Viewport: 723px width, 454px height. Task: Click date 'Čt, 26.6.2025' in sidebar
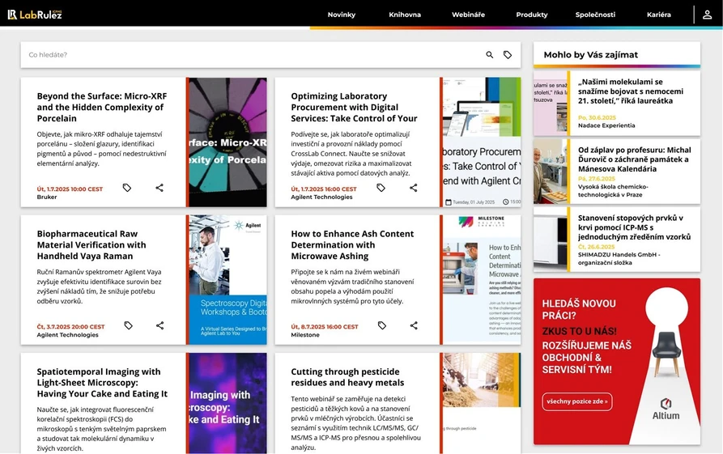click(x=597, y=247)
